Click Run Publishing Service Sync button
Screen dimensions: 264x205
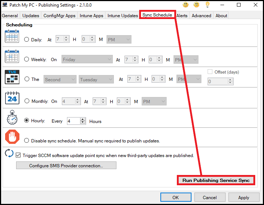(x=216, y=180)
